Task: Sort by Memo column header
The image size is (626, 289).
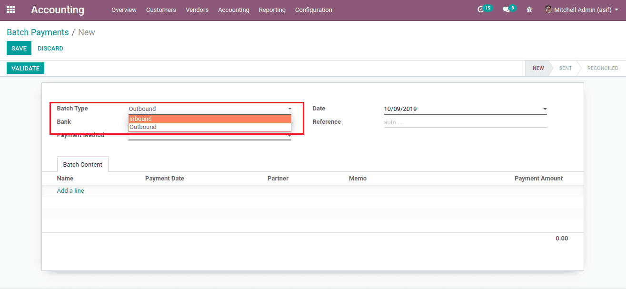Action: pyautogui.click(x=358, y=179)
